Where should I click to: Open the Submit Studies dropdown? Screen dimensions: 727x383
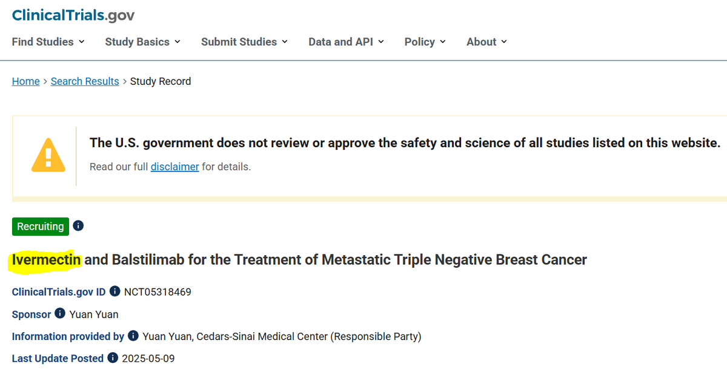pos(244,42)
